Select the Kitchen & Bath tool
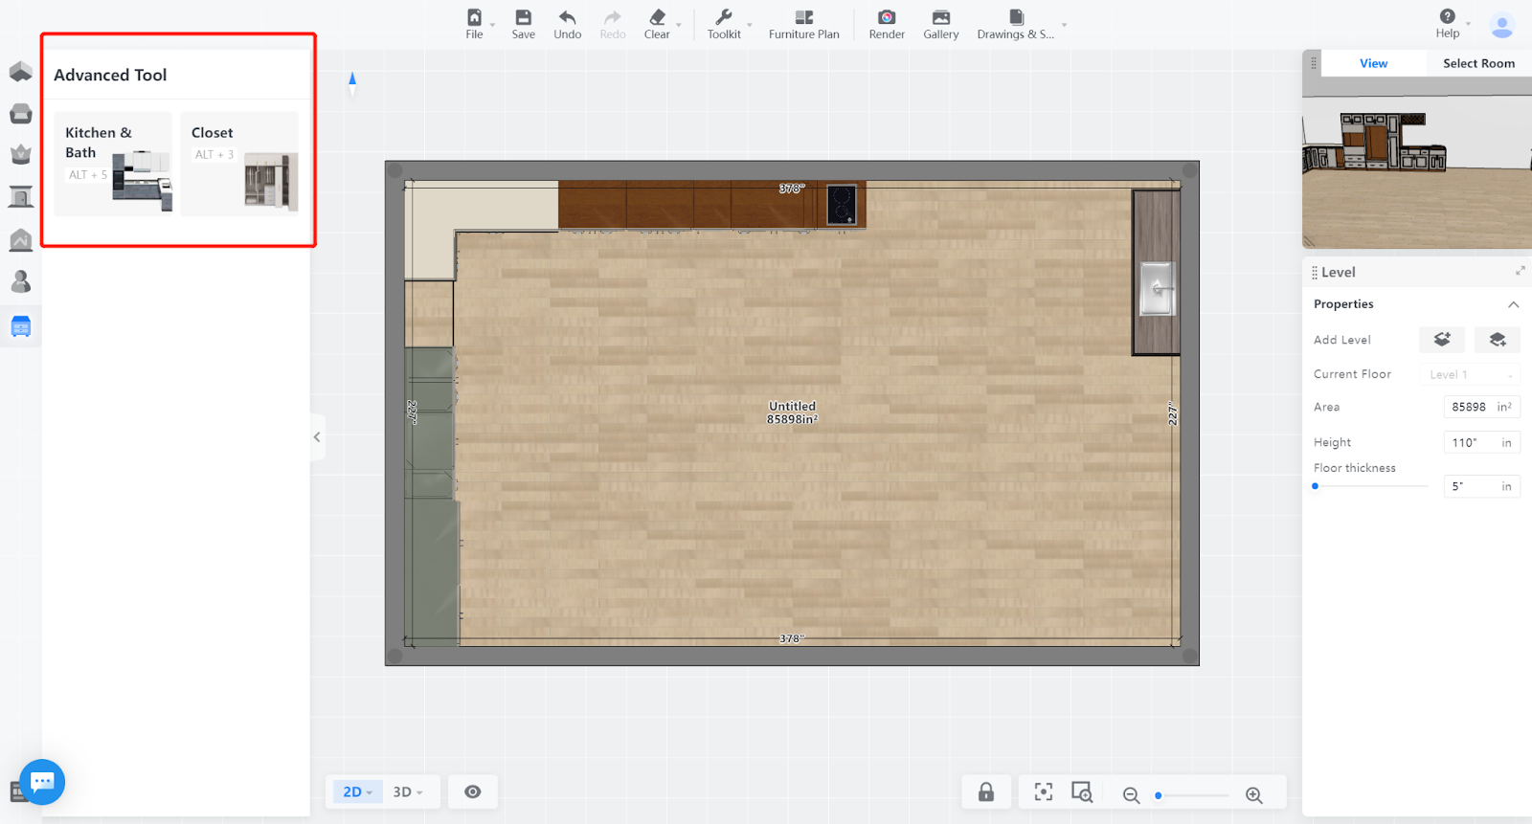This screenshot has width=1532, height=824. (113, 164)
